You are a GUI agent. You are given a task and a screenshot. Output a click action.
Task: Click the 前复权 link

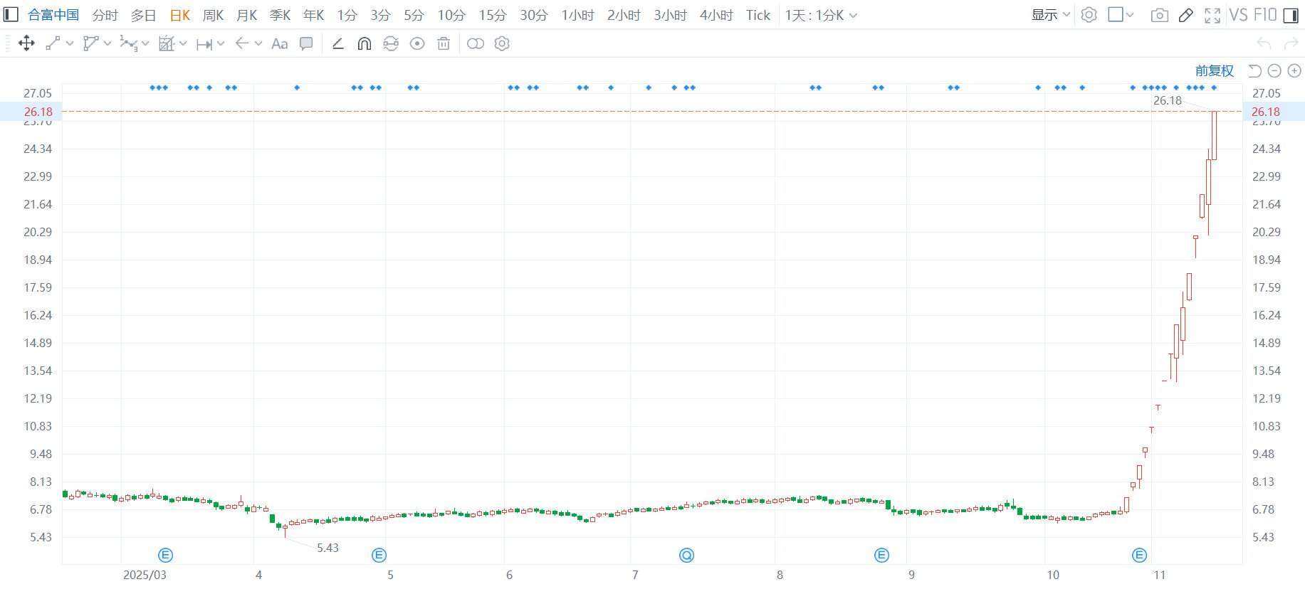coord(1214,70)
